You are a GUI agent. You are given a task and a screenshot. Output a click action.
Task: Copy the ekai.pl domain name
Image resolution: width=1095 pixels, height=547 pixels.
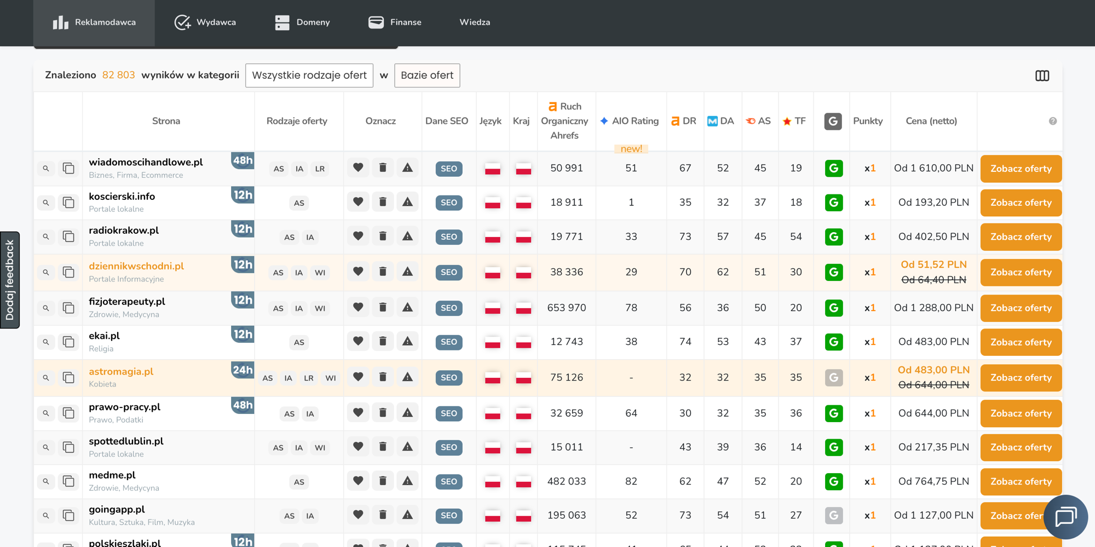(x=68, y=342)
